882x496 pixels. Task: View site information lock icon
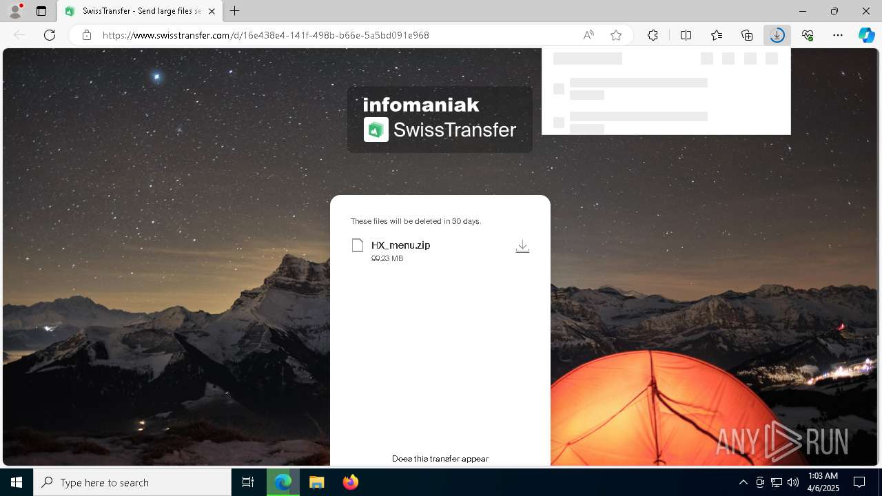pos(87,35)
